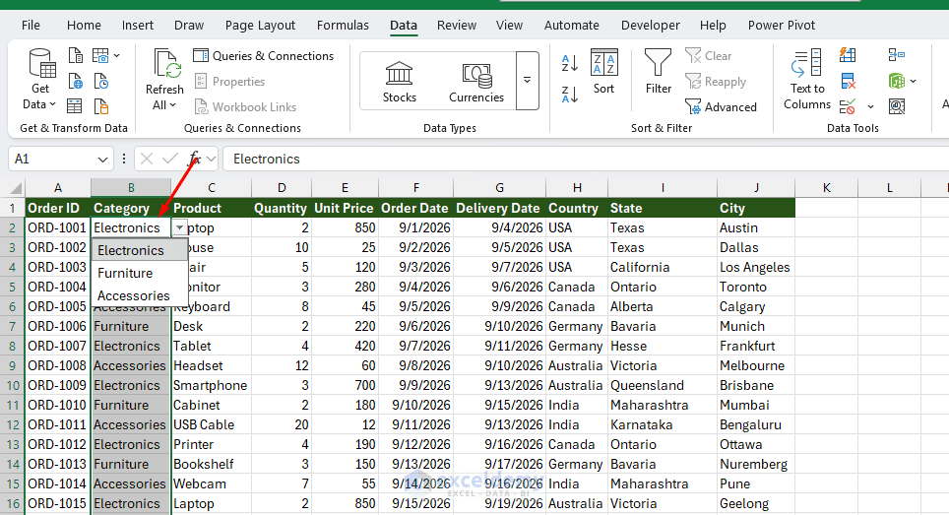Viewport: 949px width, 515px height.
Task: Click the formula bar Enter checkmark icon
Action: (x=170, y=160)
